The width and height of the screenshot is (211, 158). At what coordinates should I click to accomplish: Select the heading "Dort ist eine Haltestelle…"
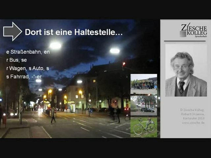74,32
